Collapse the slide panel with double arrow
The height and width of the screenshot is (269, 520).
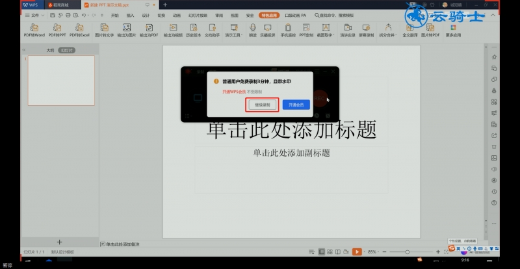24,50
